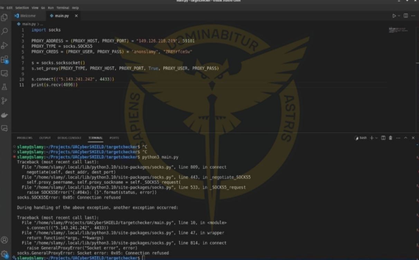Hide the bottom panel with X
Image resolution: width=419 pixels, height=260 pixels.
coord(413,138)
